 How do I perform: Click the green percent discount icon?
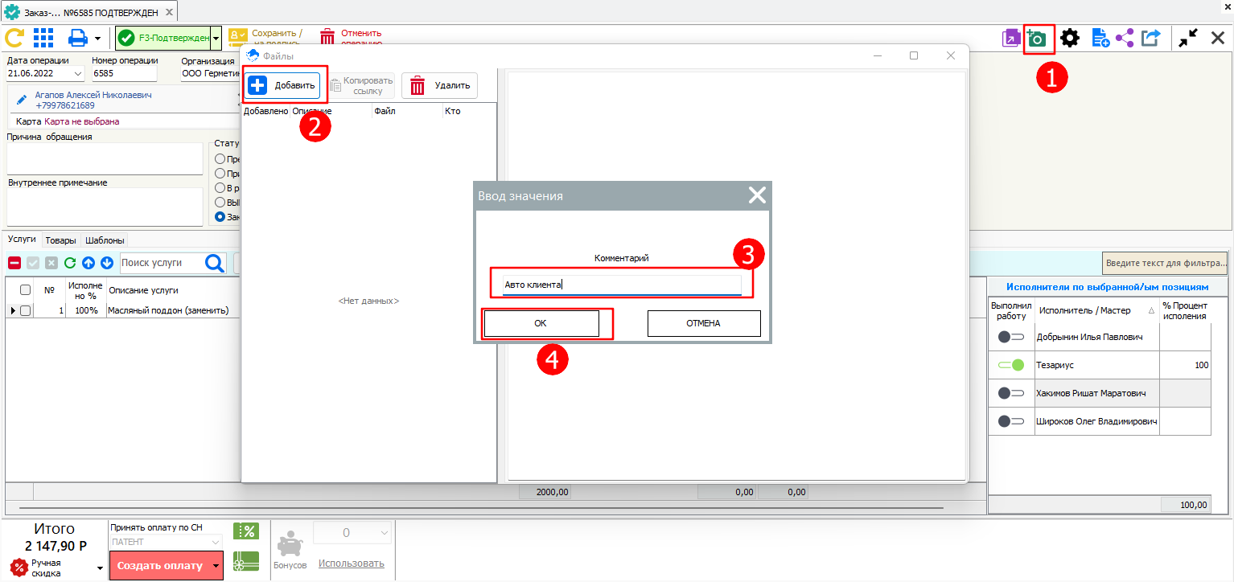click(246, 531)
